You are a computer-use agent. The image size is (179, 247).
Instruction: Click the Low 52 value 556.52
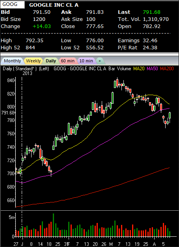click(x=95, y=48)
